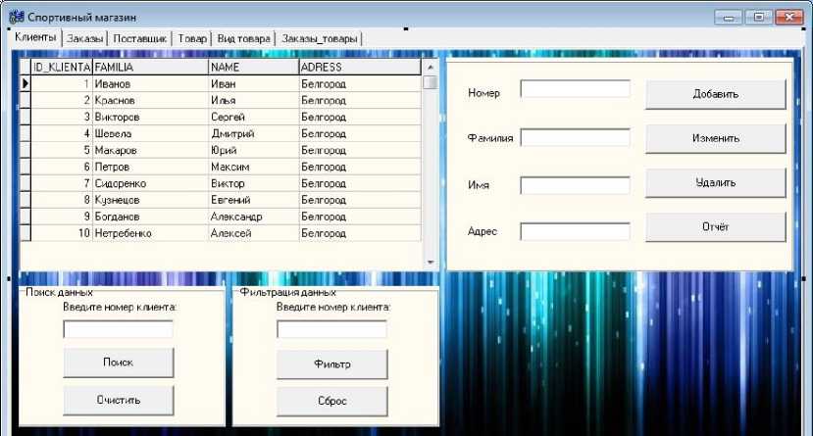This screenshot has height=436, width=813.
Task: Click the Добавить button
Action: pyautogui.click(x=716, y=94)
